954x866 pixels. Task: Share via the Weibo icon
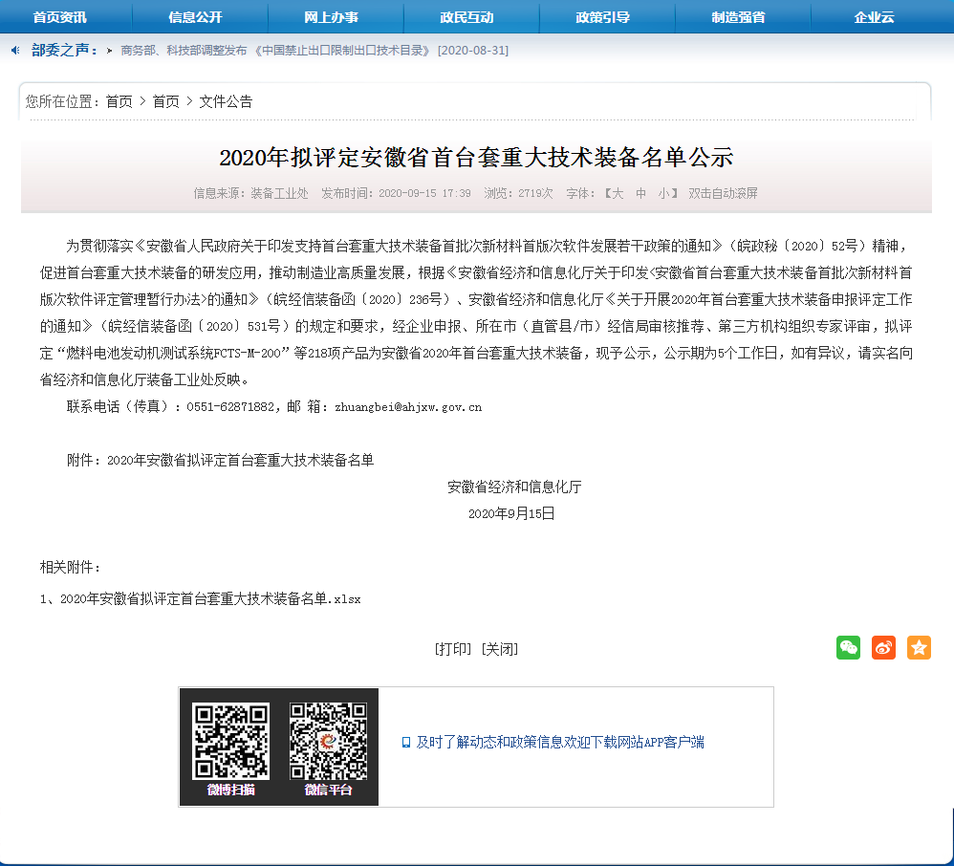pyautogui.click(x=883, y=647)
